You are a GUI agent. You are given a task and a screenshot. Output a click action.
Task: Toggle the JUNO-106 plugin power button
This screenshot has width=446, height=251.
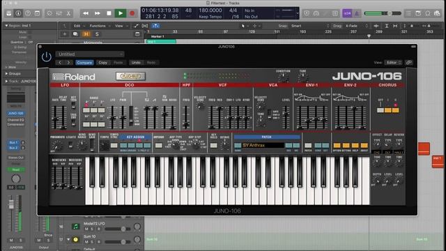pyautogui.click(x=47, y=57)
